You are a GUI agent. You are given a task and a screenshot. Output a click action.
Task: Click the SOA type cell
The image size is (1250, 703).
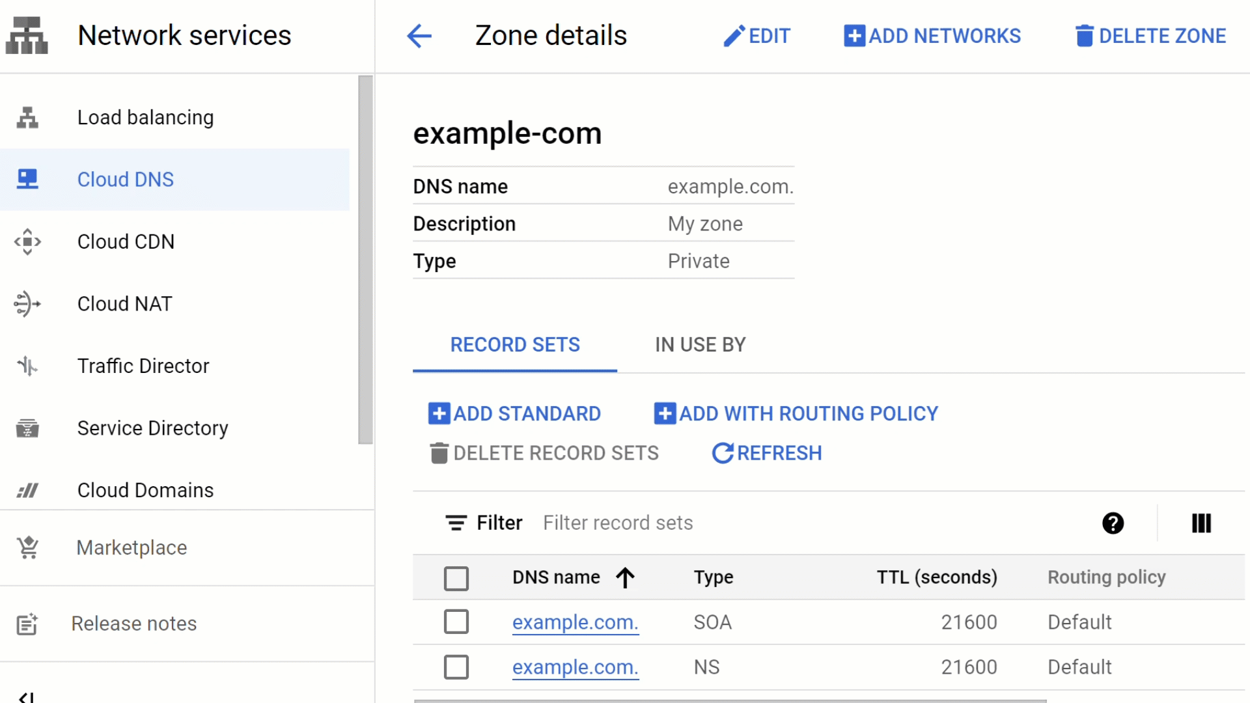click(712, 622)
